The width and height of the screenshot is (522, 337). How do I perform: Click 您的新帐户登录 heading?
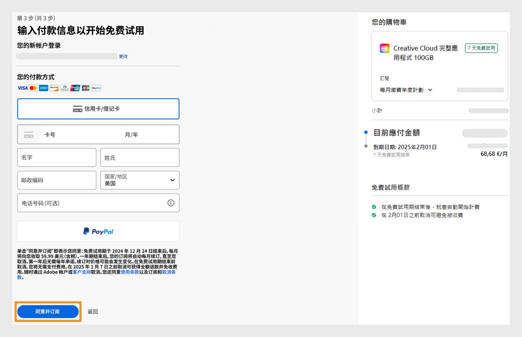tap(39, 45)
